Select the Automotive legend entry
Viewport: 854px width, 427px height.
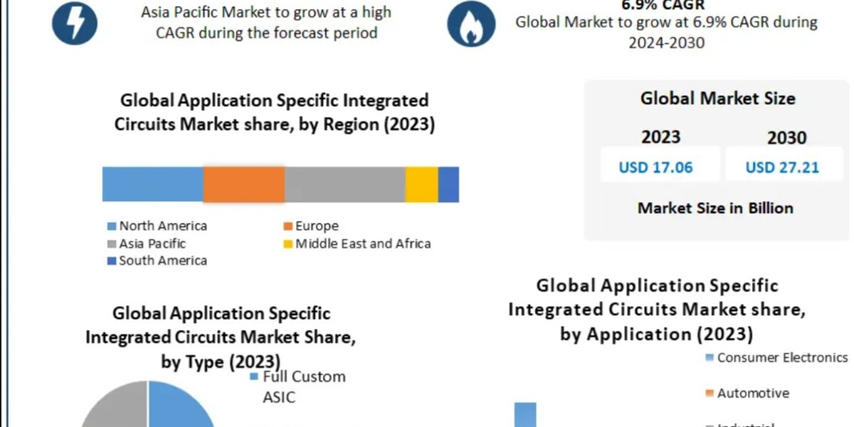(747, 393)
